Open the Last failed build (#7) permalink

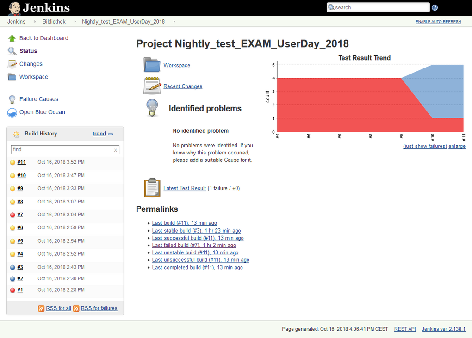(x=194, y=245)
